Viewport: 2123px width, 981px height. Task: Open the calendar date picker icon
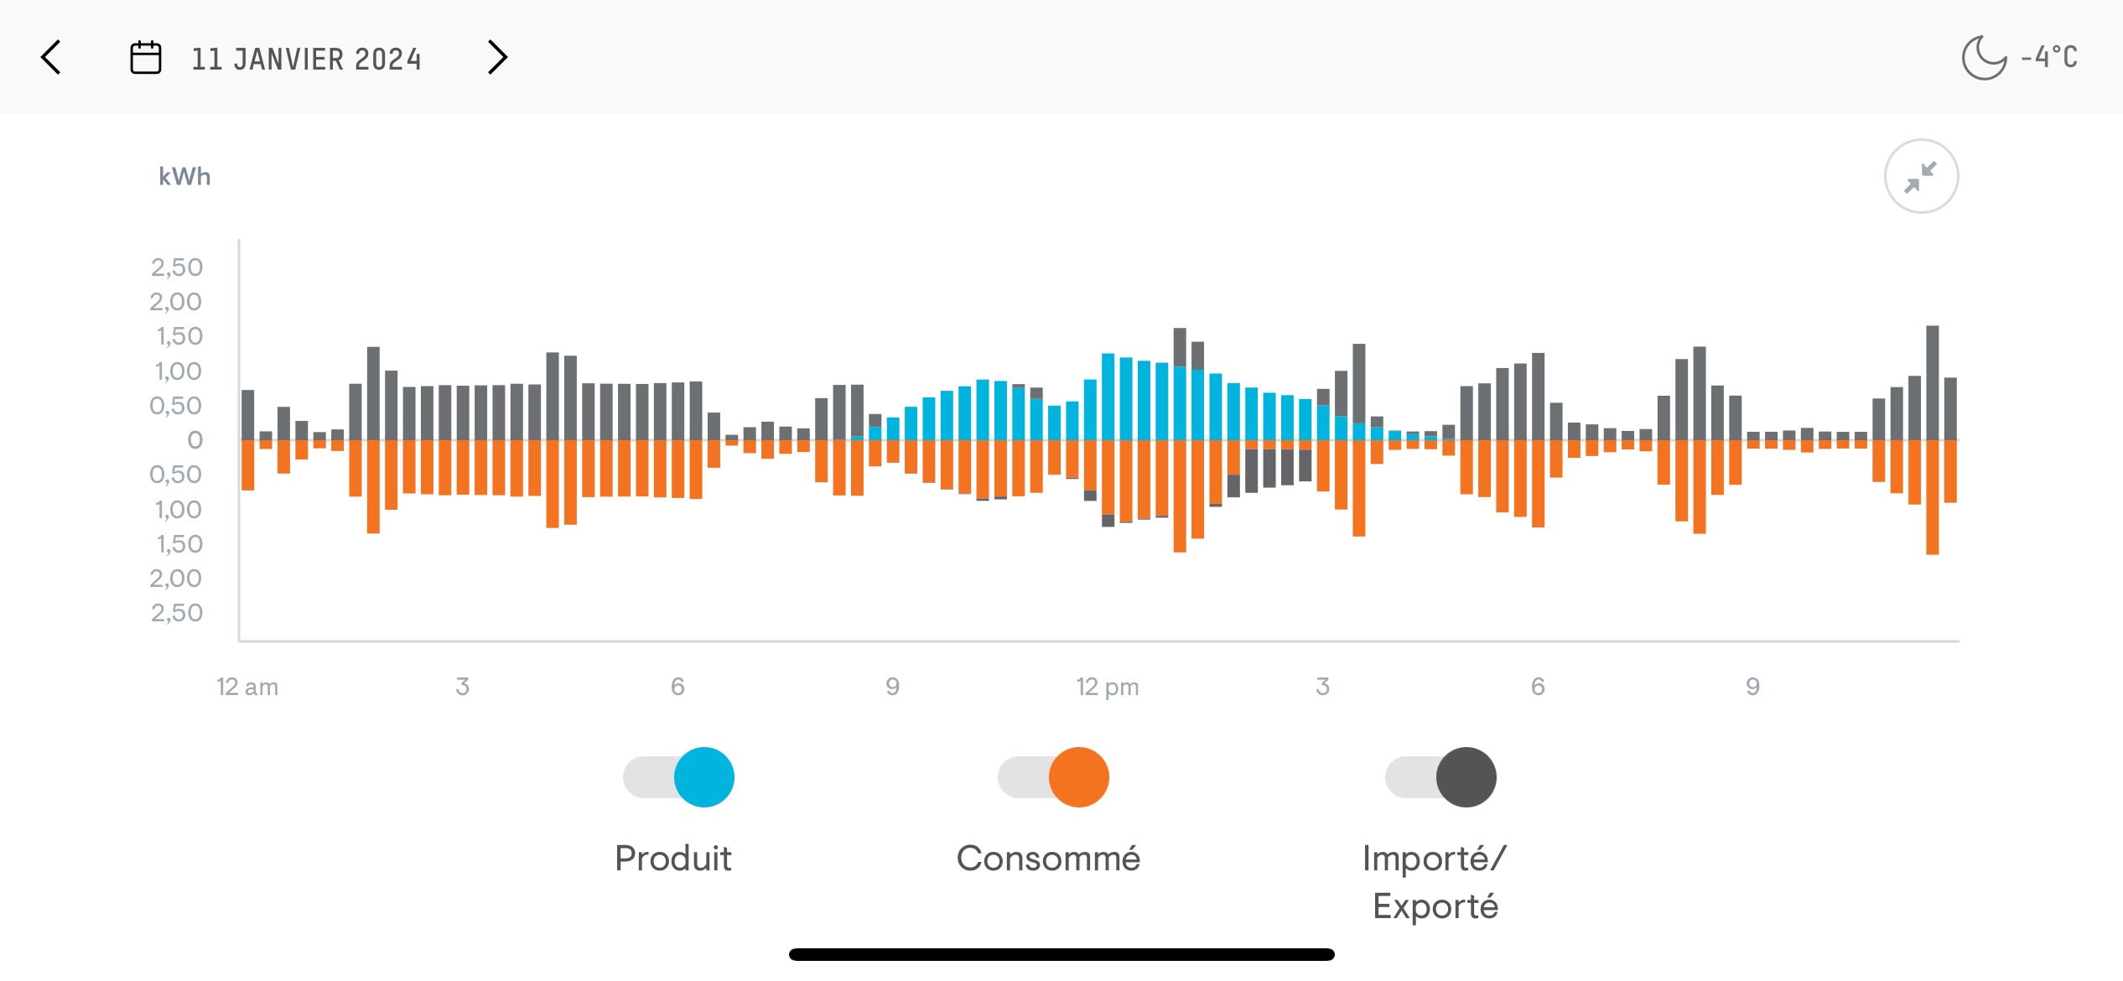146,58
